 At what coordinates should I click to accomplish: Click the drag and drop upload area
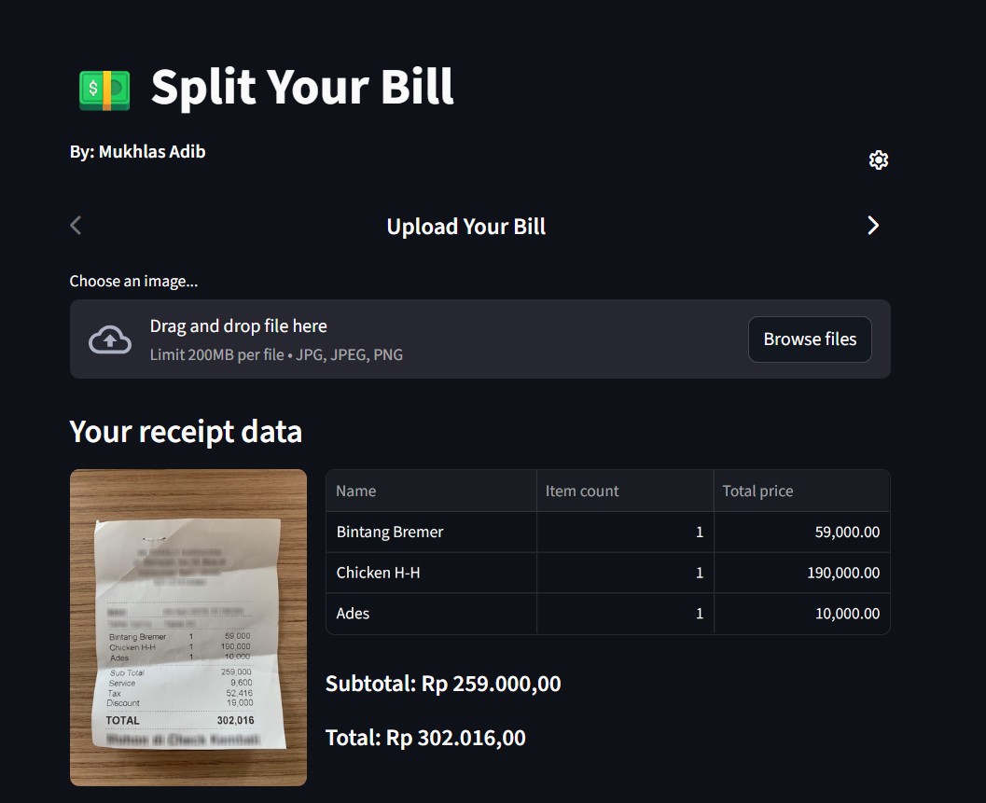pos(420,339)
